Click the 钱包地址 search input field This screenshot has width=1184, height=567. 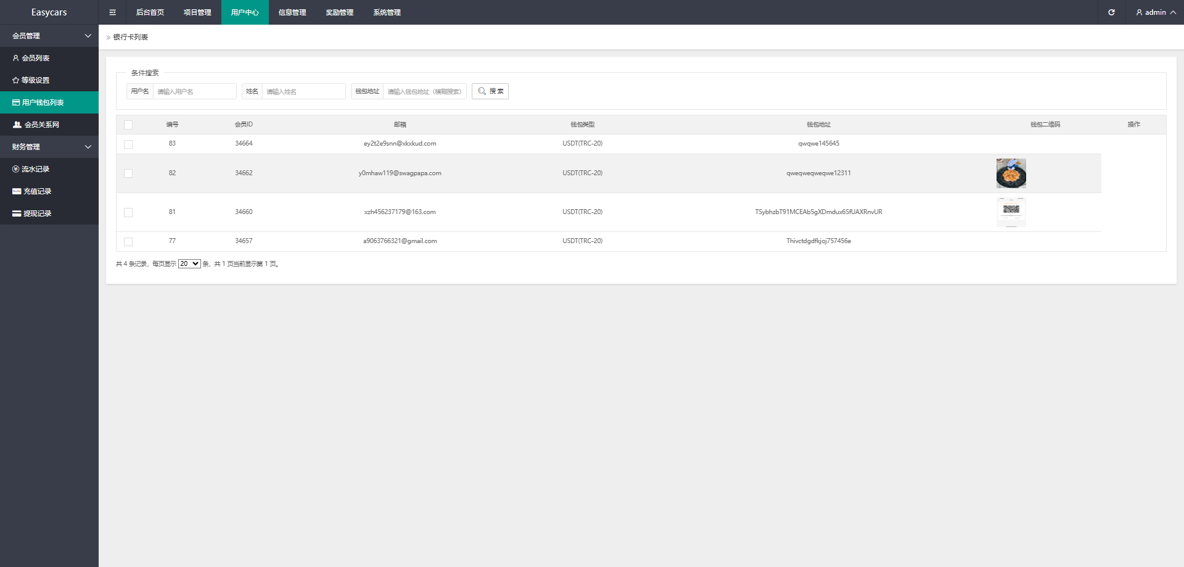click(x=424, y=91)
